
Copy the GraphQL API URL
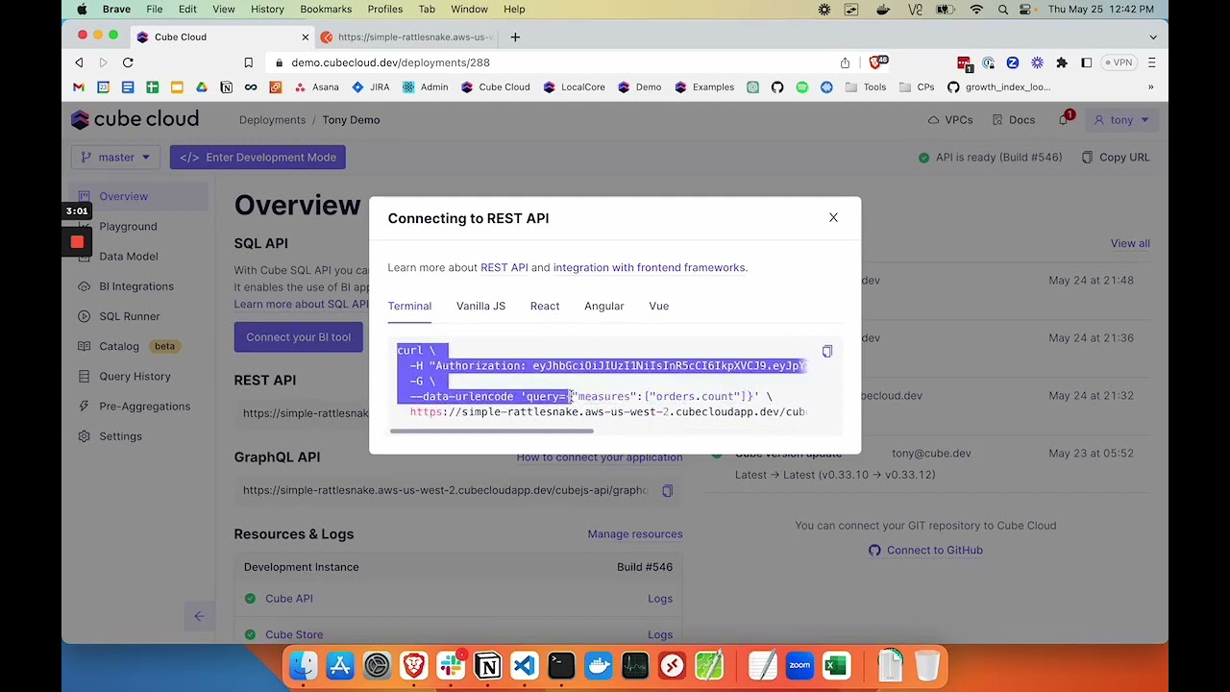[667, 490]
